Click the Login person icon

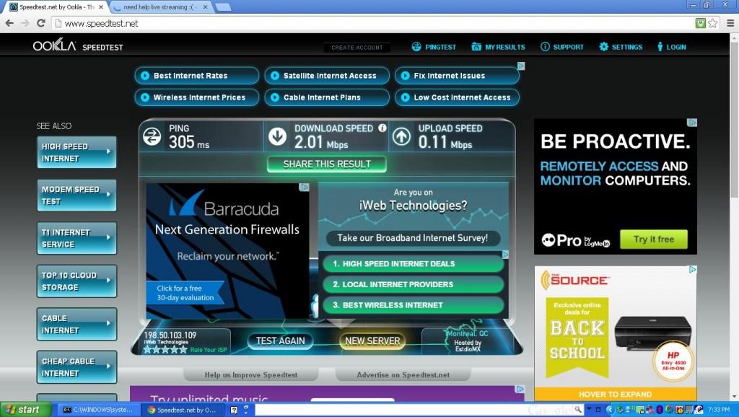coord(660,47)
